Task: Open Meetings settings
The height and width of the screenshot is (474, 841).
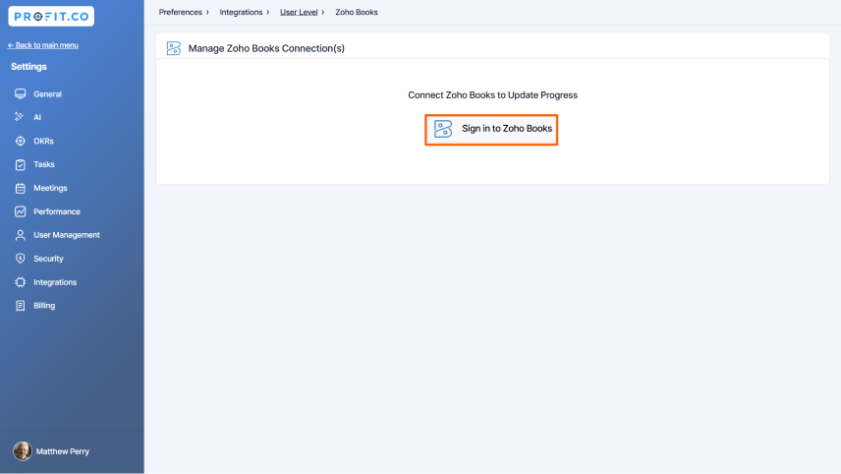Action: (50, 188)
